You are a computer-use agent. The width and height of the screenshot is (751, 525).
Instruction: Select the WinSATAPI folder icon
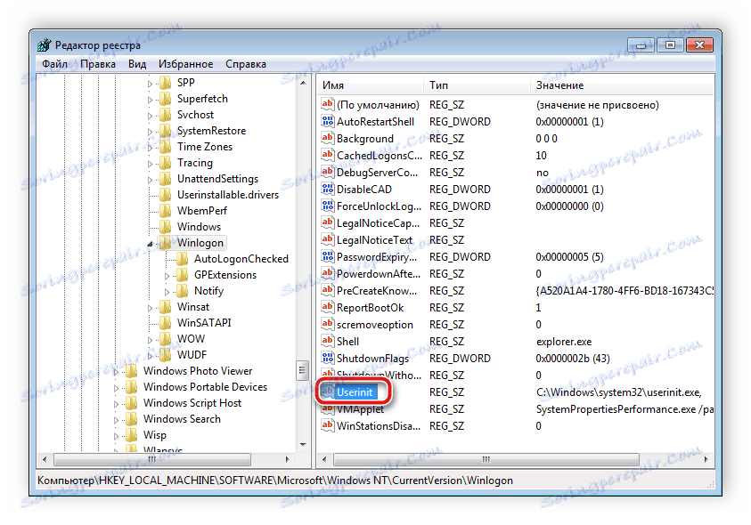click(x=166, y=322)
